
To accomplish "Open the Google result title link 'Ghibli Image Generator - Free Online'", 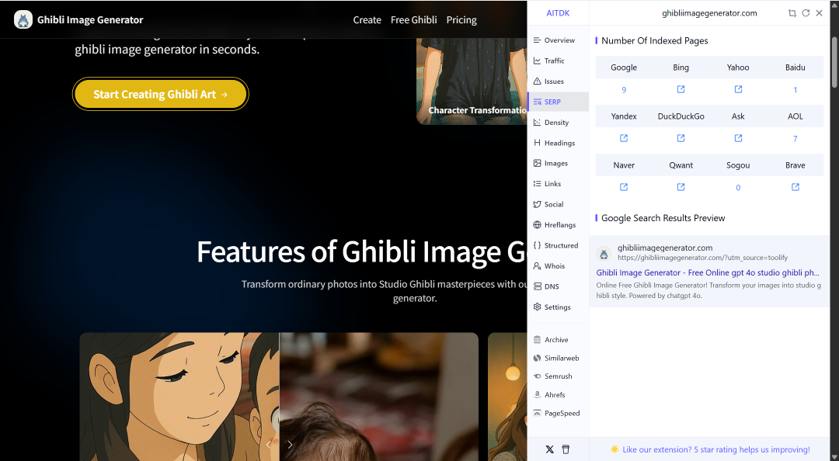I will click(x=708, y=272).
